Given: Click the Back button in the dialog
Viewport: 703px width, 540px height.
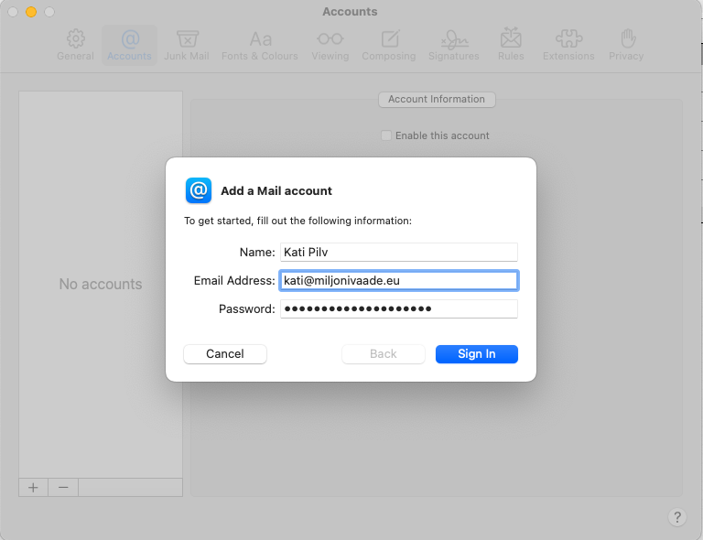Looking at the screenshot, I should 384,354.
